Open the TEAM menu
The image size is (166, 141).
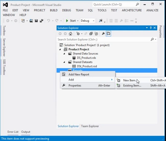(79, 10)
